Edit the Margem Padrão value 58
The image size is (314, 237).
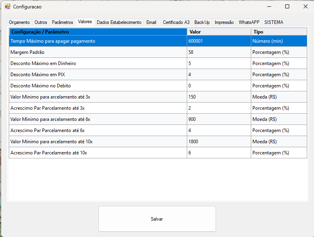(219, 52)
